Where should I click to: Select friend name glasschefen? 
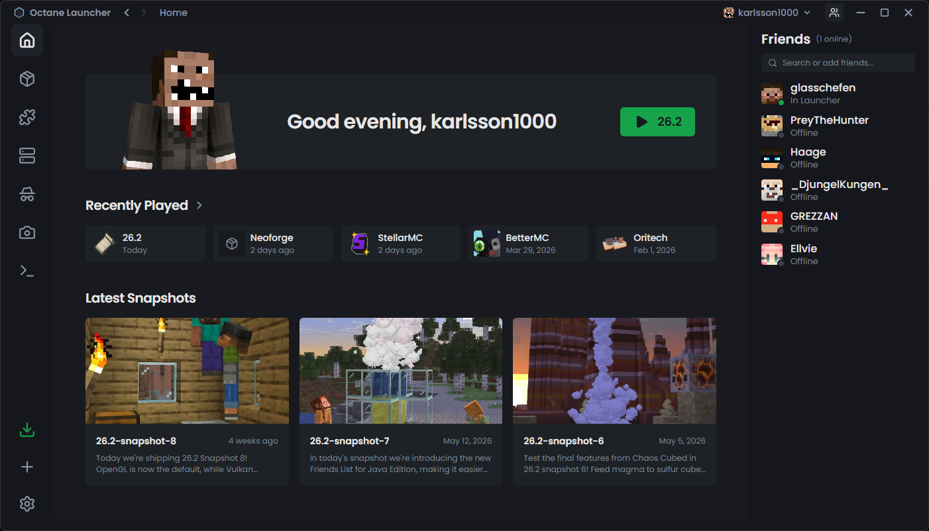point(823,88)
